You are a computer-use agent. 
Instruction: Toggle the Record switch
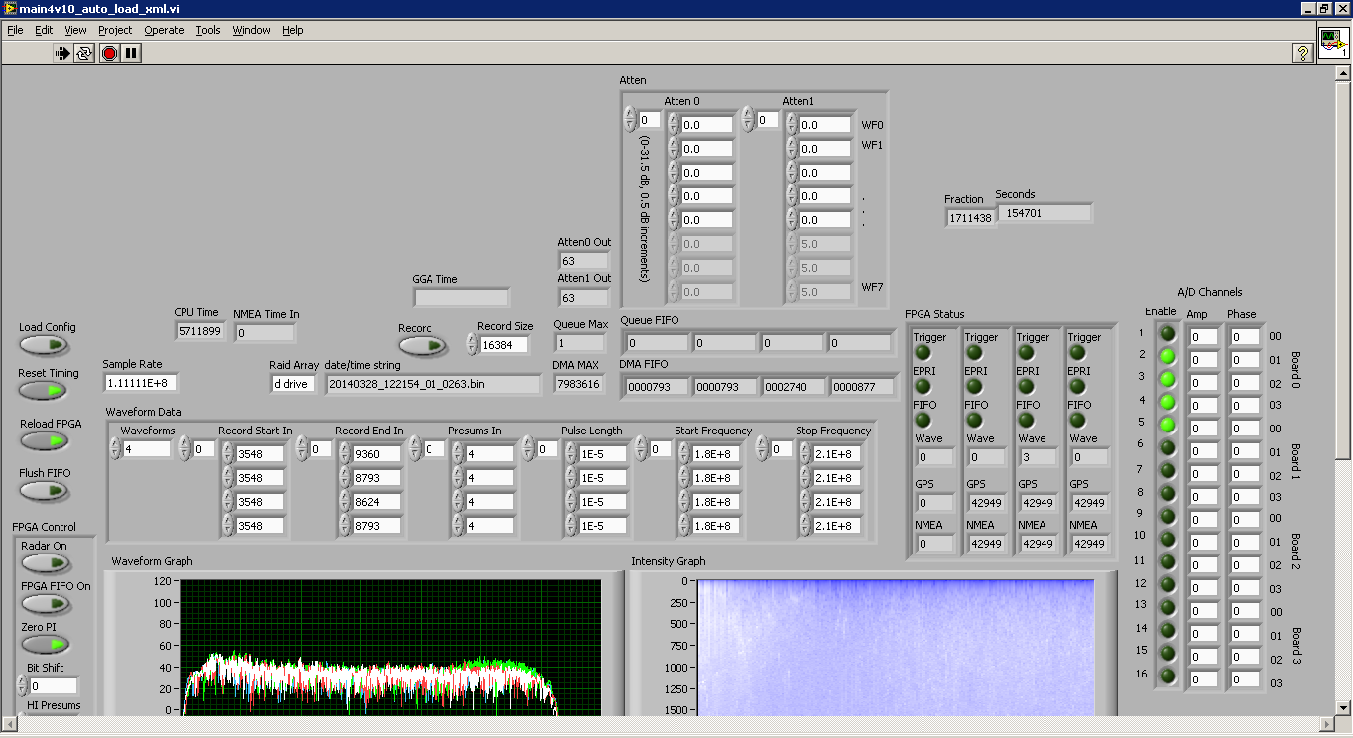click(x=422, y=345)
